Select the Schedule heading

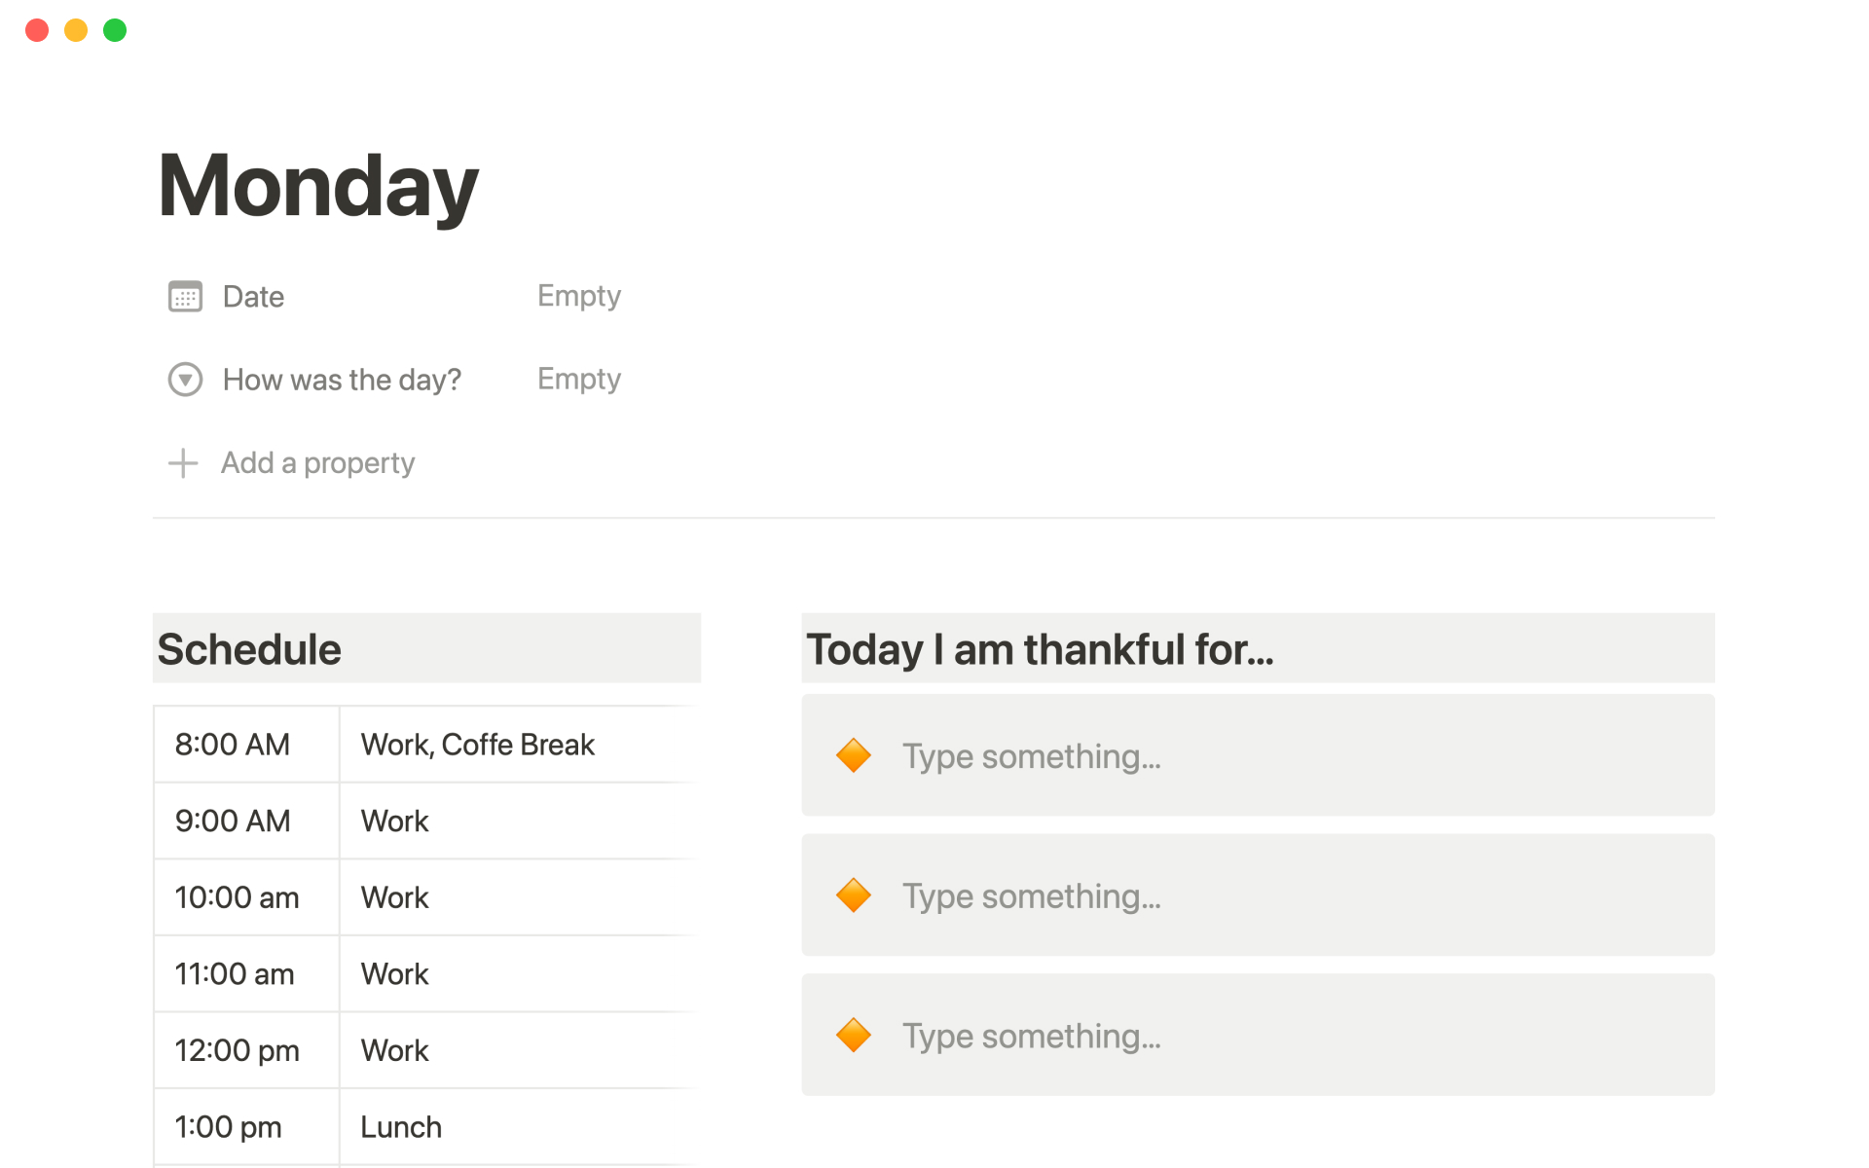[x=249, y=649]
